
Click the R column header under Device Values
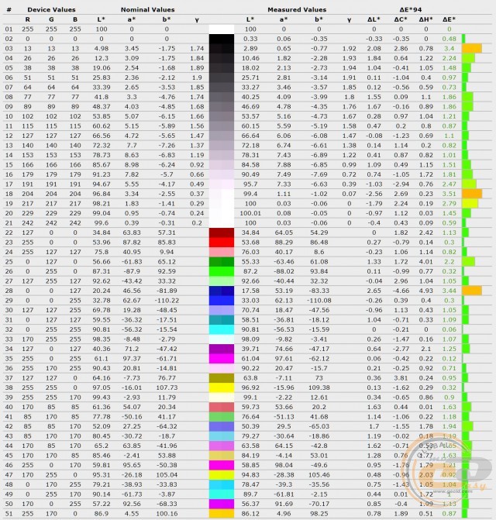coord(28,19)
